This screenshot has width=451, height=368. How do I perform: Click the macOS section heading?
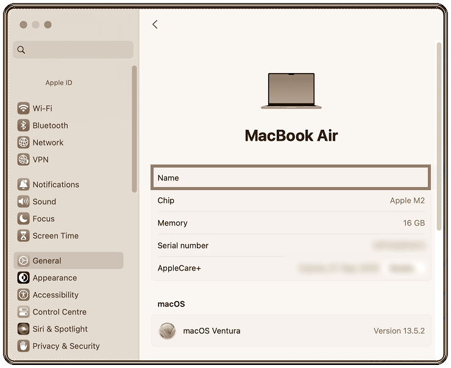click(171, 304)
